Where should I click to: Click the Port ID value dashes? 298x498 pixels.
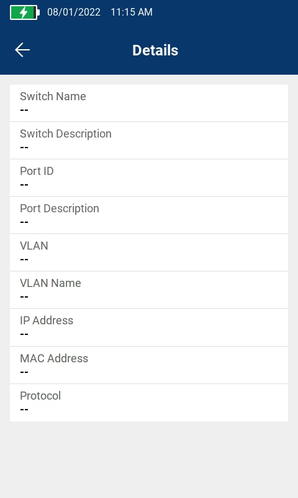[x=24, y=184]
